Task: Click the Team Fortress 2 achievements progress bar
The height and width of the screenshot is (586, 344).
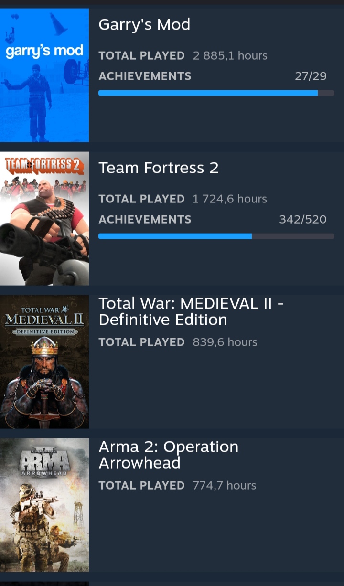Action: [216, 236]
